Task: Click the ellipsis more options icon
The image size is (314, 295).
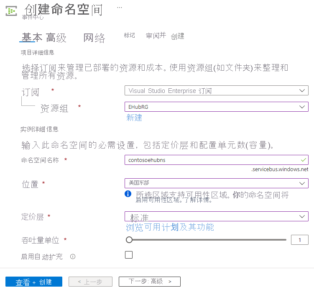Action: (120, 8)
